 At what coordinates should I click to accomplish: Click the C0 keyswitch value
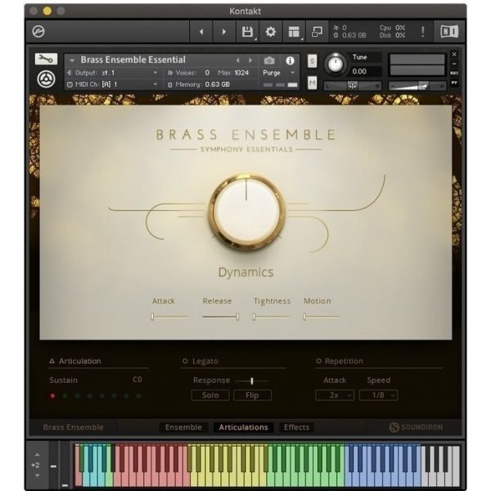pyautogui.click(x=137, y=380)
